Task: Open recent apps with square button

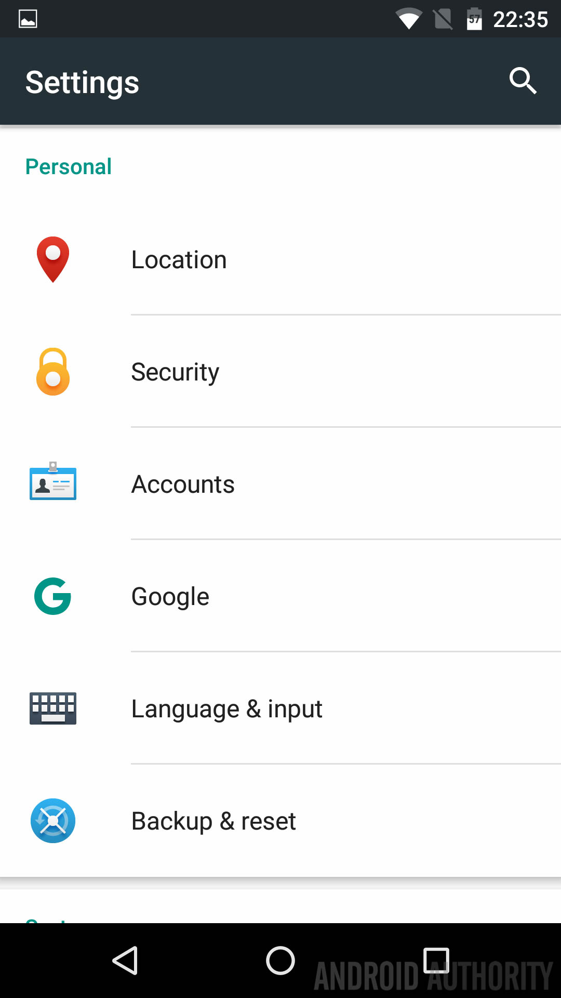Action: click(436, 960)
